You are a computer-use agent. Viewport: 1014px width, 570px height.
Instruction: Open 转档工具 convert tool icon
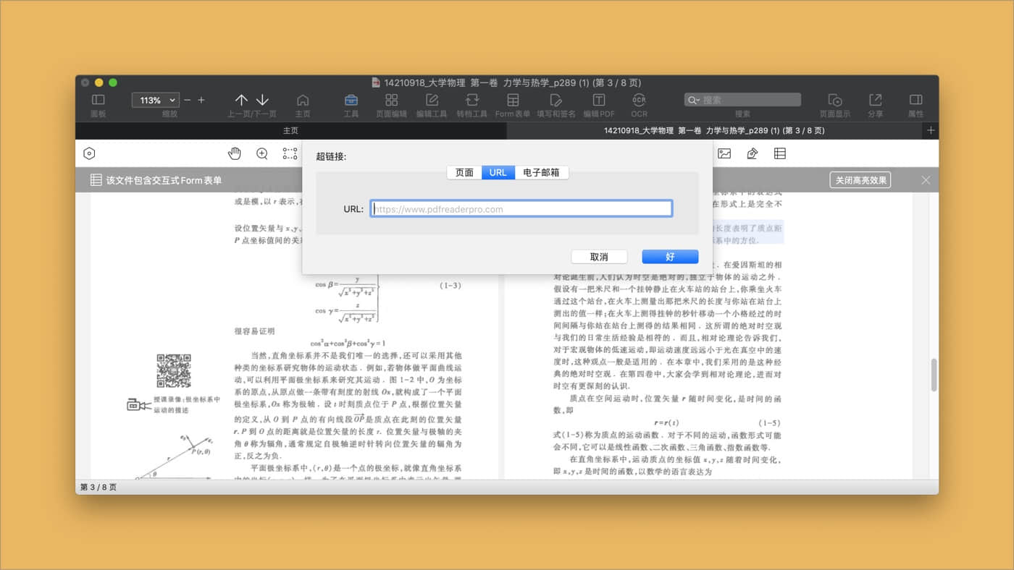coord(472,100)
